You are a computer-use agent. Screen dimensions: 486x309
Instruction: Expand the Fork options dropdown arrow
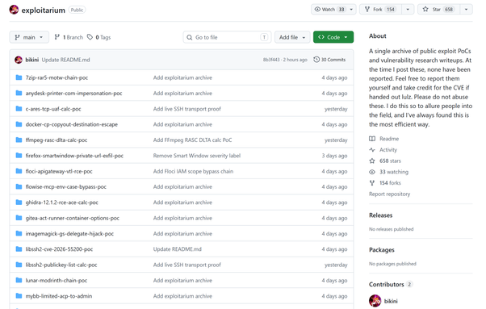(x=408, y=10)
